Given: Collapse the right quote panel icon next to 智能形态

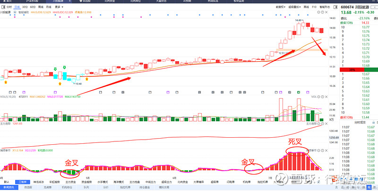Looking at the screenshot, I should 335,8.
